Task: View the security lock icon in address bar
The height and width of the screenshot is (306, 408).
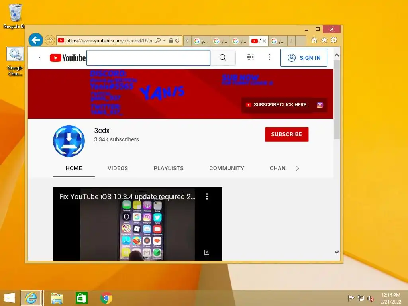Action: point(171,40)
